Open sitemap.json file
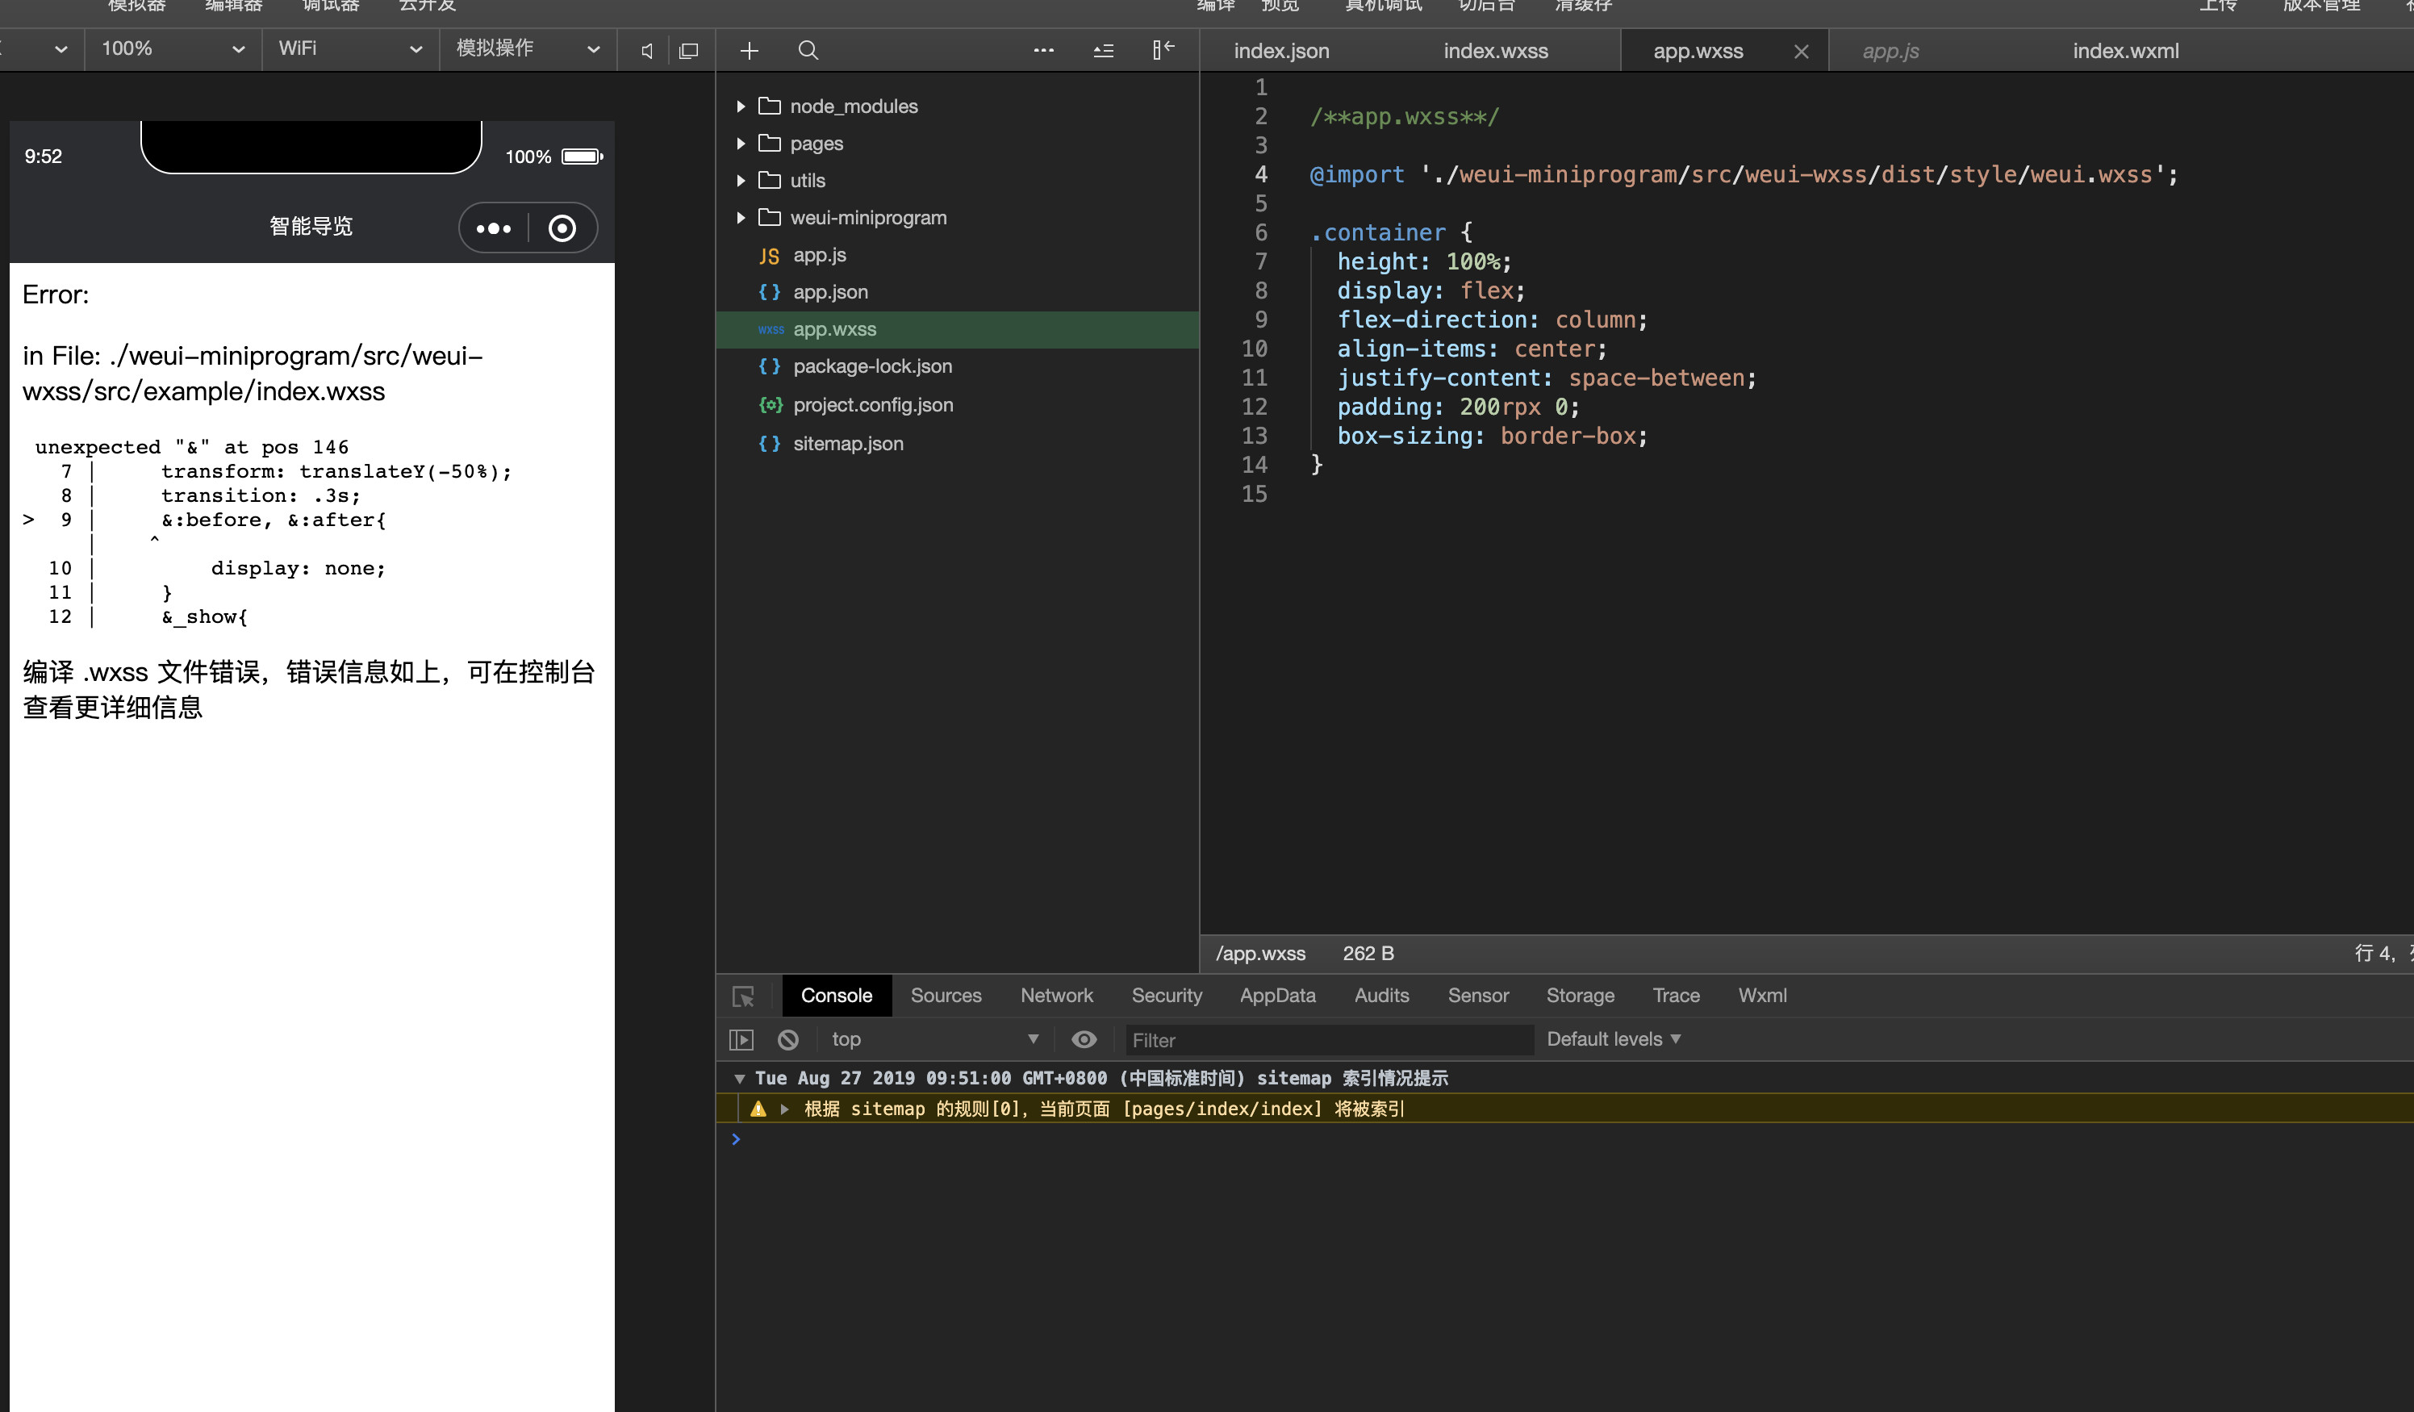 [957, 444]
